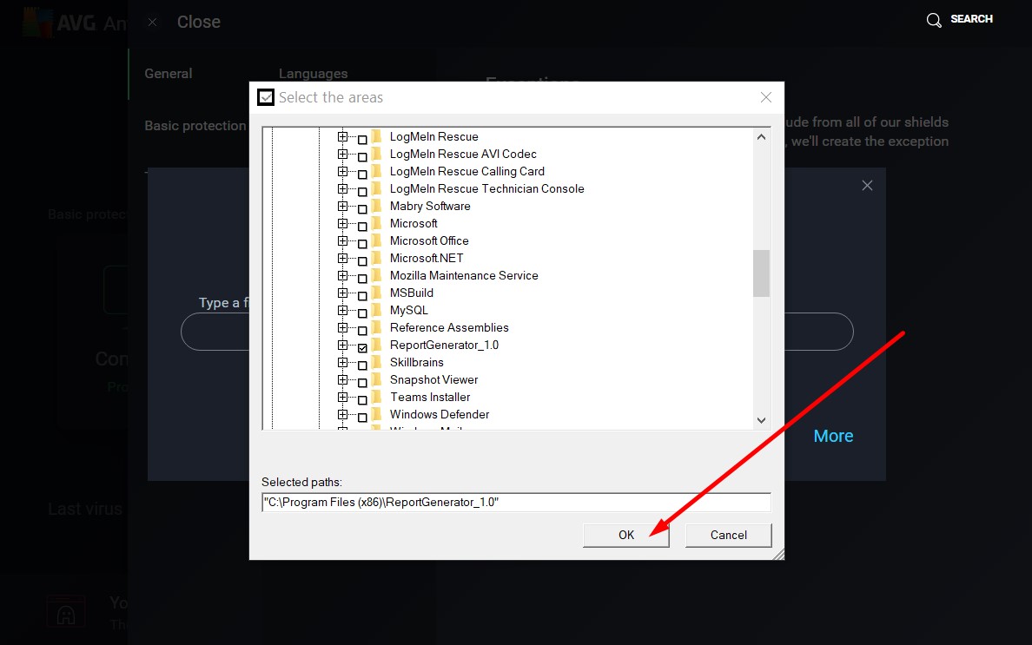The image size is (1032, 645).
Task: Check the LogMeIn Rescue folder checkbox
Action: [x=362, y=140]
